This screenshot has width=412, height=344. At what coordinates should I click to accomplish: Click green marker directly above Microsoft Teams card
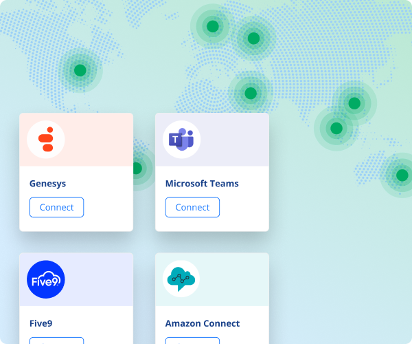251,93
